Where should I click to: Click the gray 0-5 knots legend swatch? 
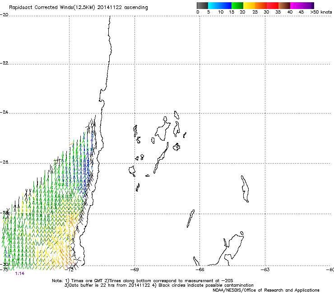(202, 5)
